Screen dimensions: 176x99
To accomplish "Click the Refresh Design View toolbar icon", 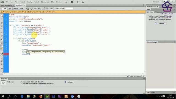I will click(x=47, y=9).
